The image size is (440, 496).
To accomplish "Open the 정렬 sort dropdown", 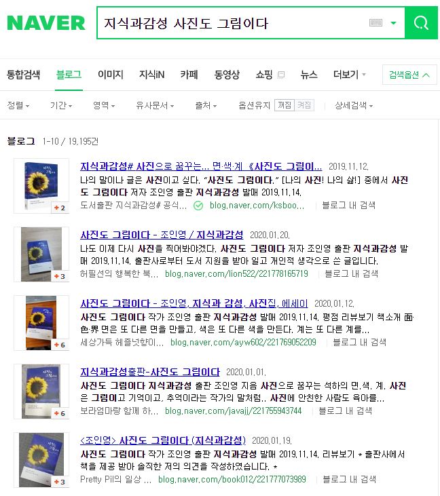I will click(x=18, y=105).
